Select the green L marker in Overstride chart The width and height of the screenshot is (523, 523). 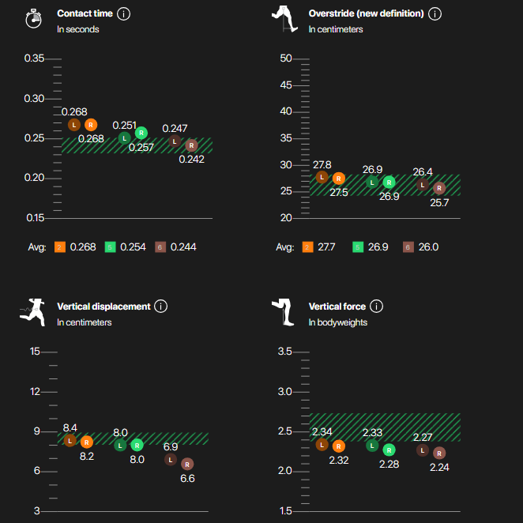coord(372,182)
